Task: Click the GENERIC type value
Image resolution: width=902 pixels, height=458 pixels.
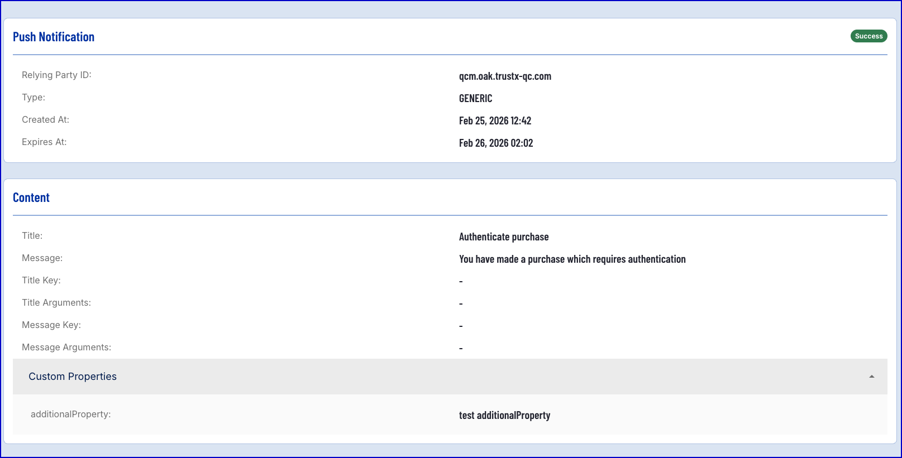Action: 475,99
